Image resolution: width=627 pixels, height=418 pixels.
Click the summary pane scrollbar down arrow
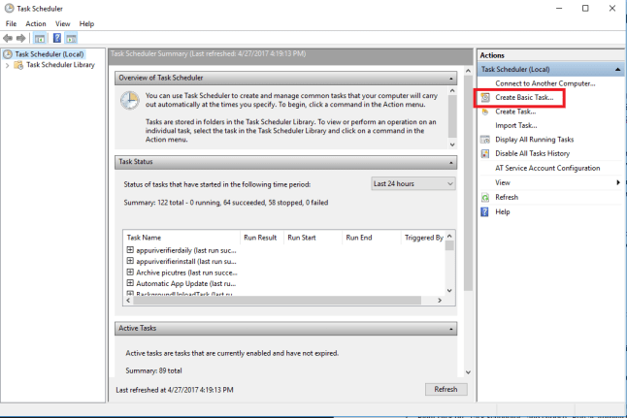(468, 372)
